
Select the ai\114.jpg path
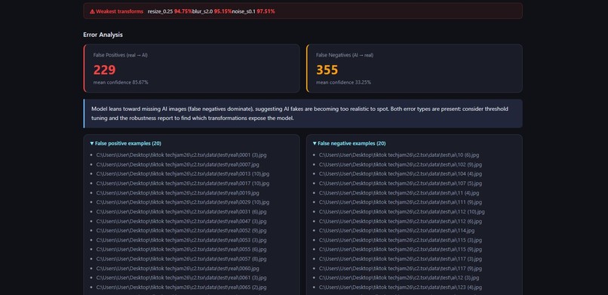coord(397,231)
